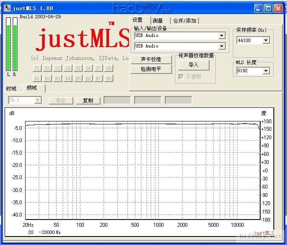This screenshot has width=287, height=245.
Task: Click the 复制 button
Action: (x=88, y=101)
